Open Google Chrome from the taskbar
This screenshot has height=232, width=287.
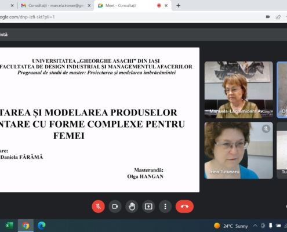tap(26, 226)
